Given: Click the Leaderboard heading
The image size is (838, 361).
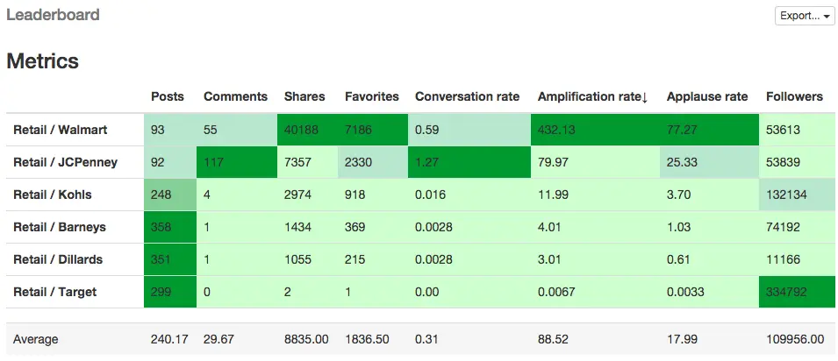Looking at the screenshot, I should click(53, 15).
